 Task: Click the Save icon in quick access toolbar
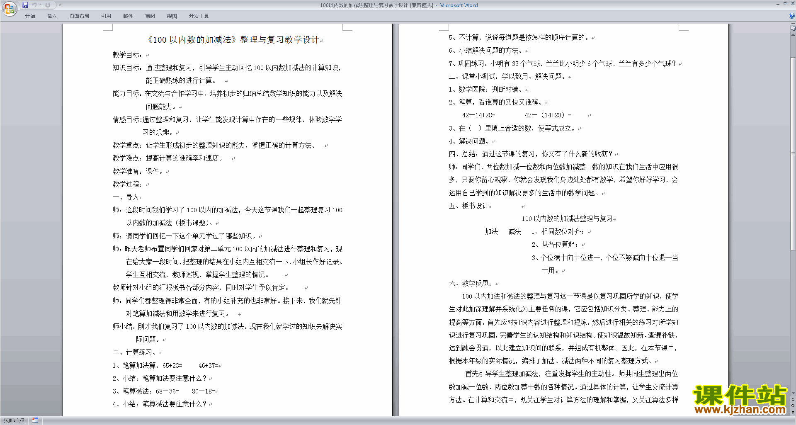point(25,5)
